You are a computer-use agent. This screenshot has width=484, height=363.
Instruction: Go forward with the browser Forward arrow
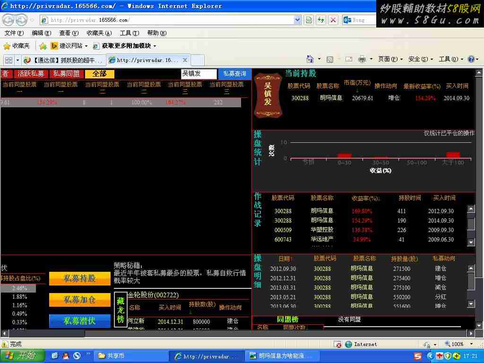(21, 20)
